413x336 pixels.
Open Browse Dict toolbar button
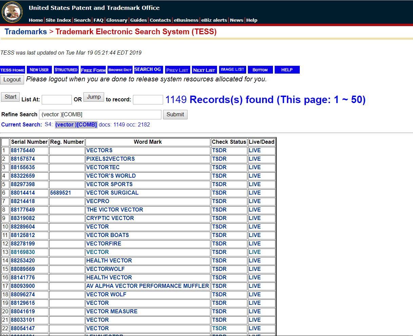coord(120,70)
